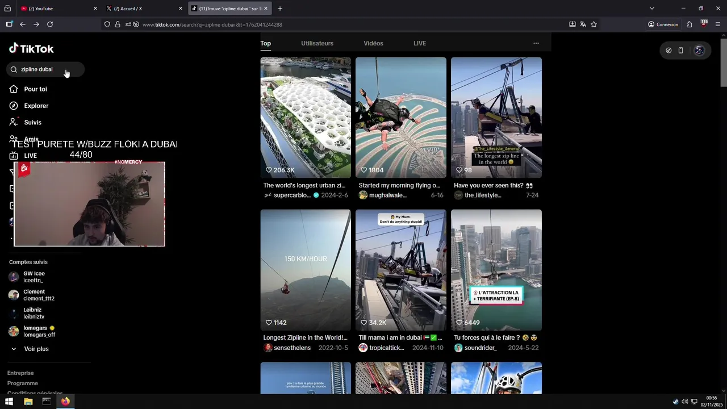The image size is (727, 409).
Task: Open followed account lomegars
Action: [32, 331]
